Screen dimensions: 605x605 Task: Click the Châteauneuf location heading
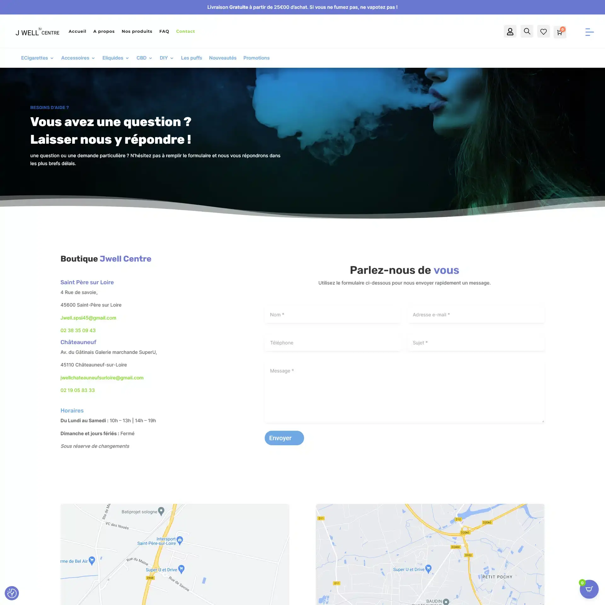78,342
